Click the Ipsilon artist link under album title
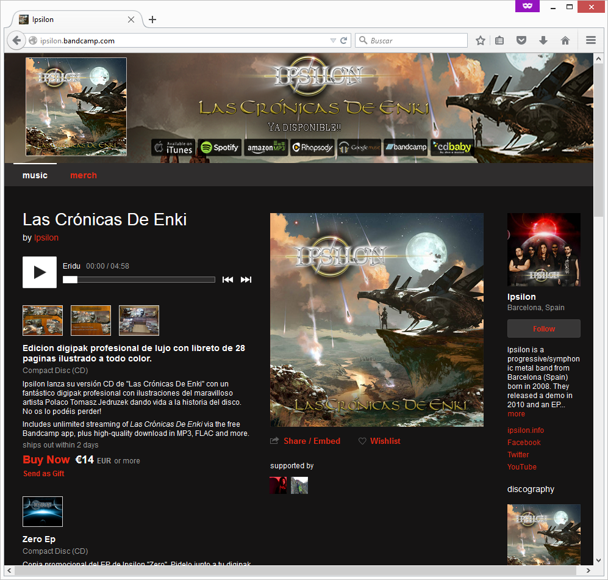This screenshot has width=608, height=580. tap(46, 237)
